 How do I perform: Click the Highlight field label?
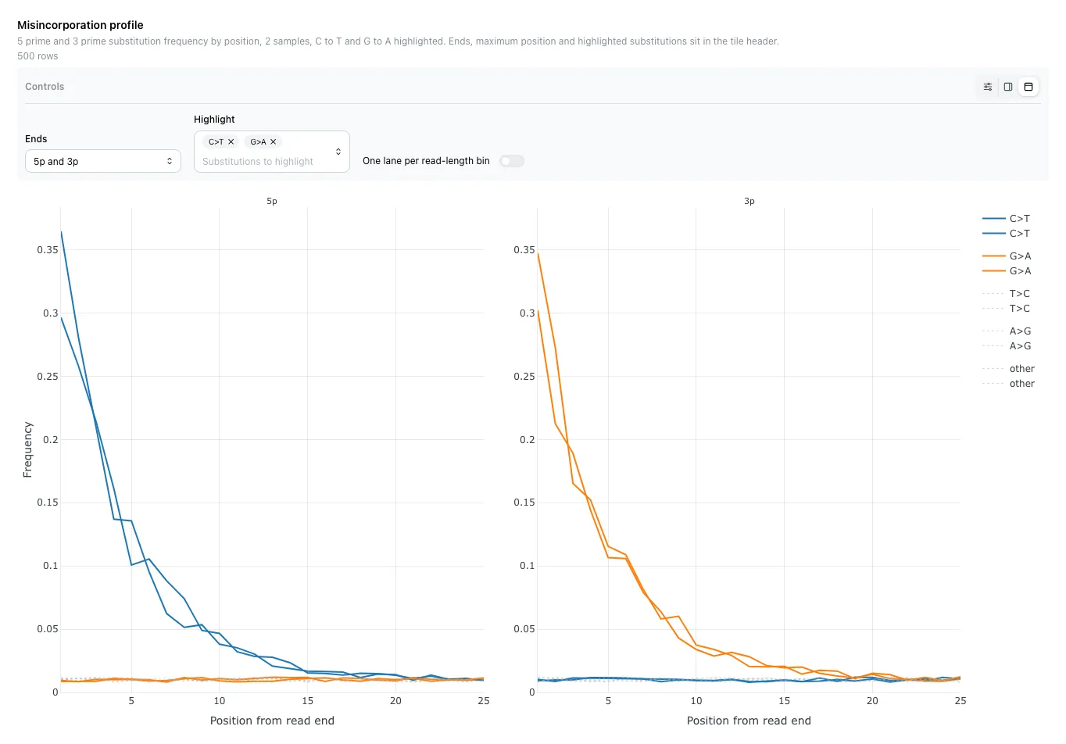214,120
